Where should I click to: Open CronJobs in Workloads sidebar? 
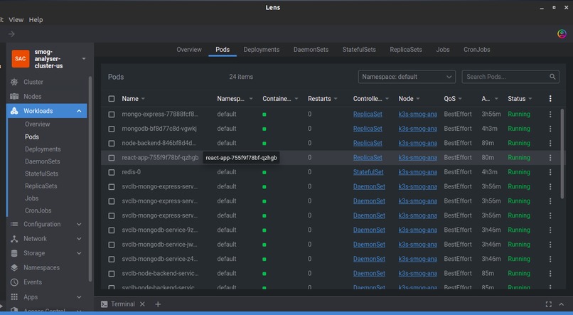click(38, 210)
